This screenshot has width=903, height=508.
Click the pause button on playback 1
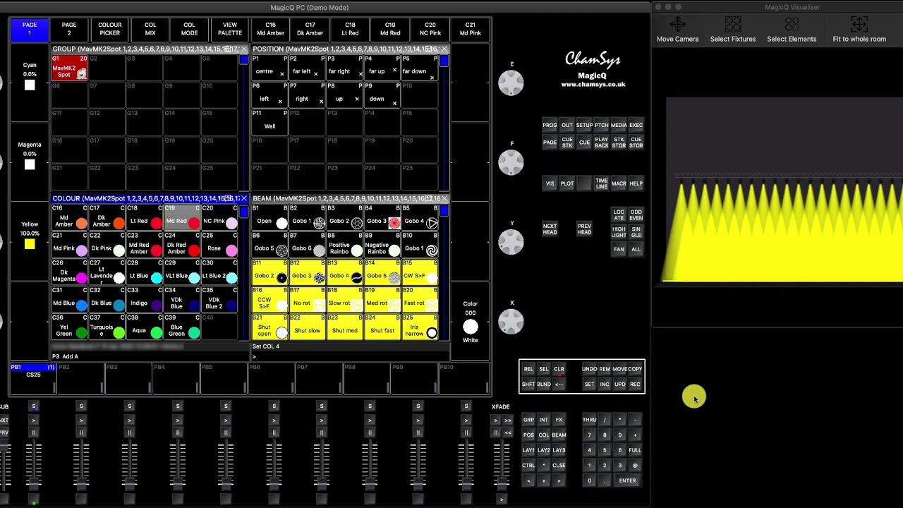[x=33, y=433]
